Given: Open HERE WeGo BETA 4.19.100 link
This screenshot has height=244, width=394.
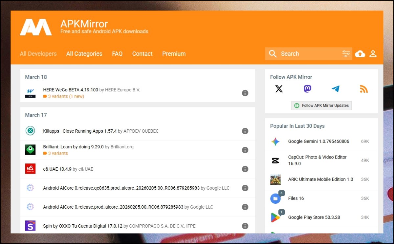Looking at the screenshot, I should point(71,90).
